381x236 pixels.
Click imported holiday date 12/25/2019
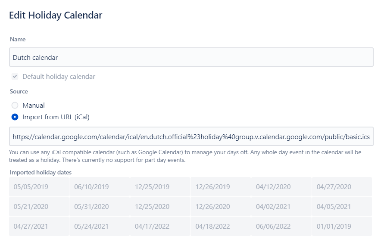(152, 187)
